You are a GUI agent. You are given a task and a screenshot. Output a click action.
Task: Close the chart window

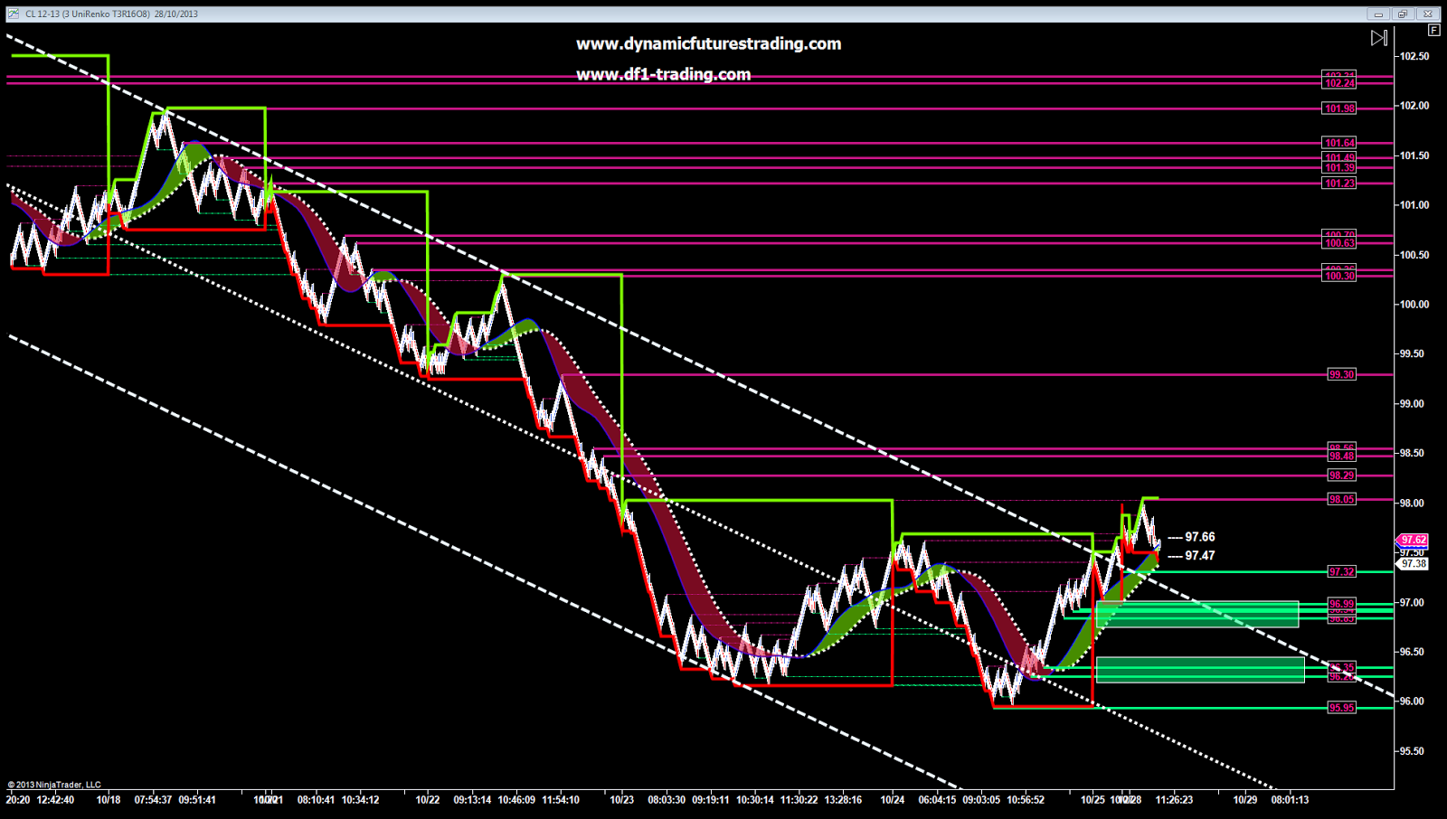[1428, 14]
